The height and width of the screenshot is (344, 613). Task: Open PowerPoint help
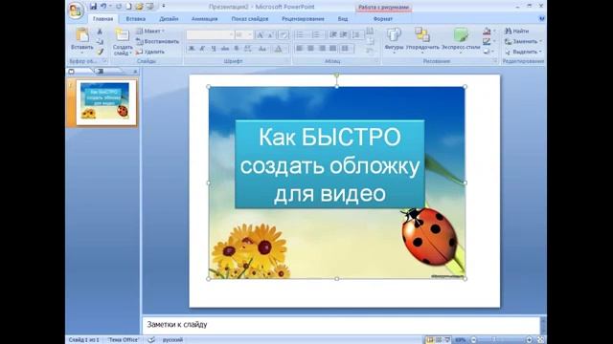[542, 18]
